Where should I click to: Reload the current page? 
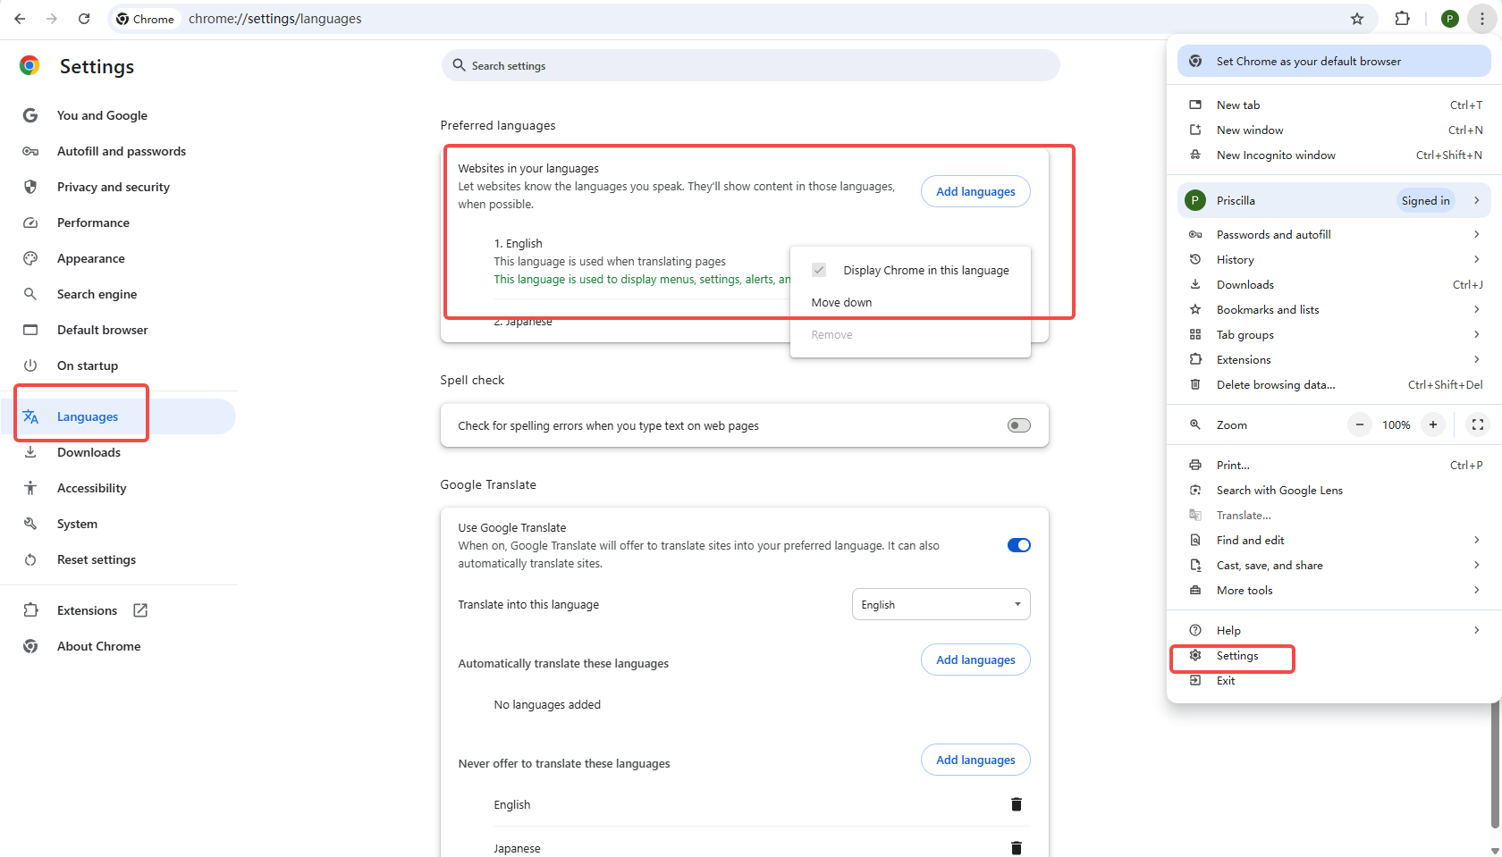84,18
